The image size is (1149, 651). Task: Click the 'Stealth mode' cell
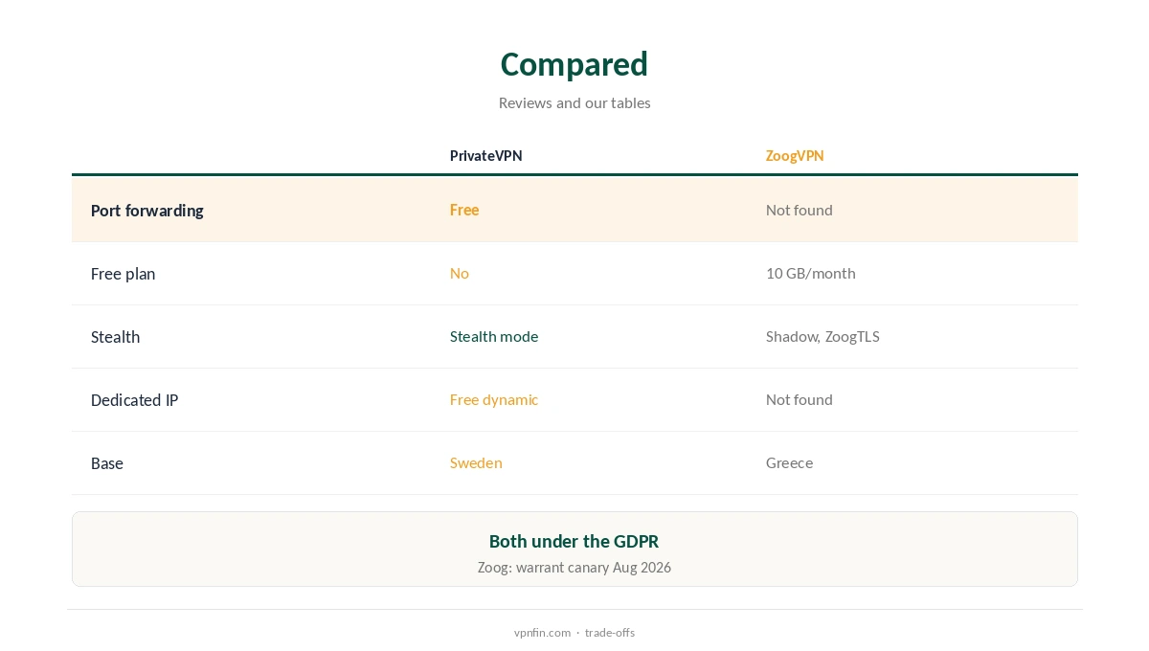pos(494,336)
